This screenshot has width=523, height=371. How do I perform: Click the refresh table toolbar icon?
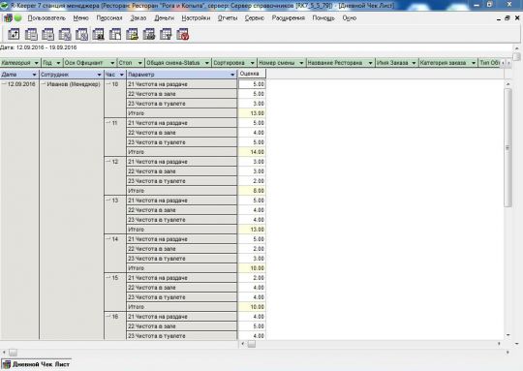coord(14,34)
